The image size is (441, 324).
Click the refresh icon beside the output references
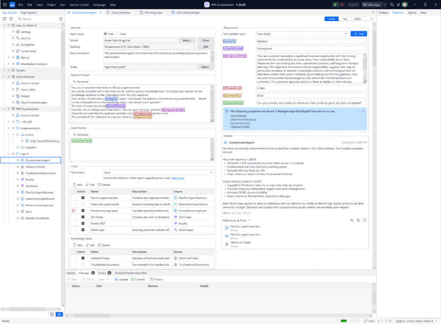coord(364,220)
